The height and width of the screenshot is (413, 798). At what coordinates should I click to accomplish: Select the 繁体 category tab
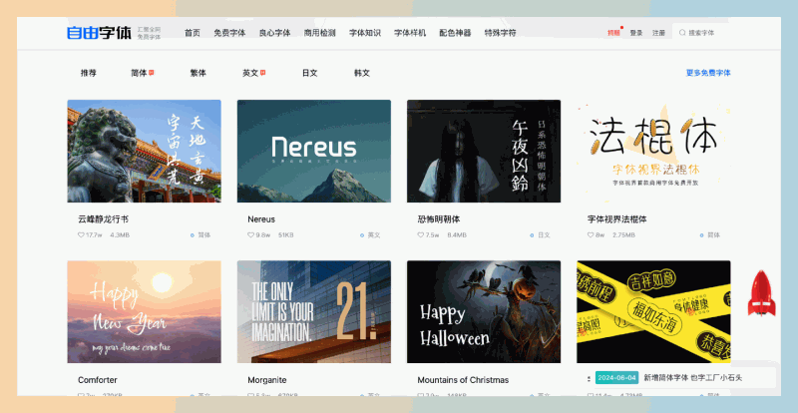[x=198, y=73]
